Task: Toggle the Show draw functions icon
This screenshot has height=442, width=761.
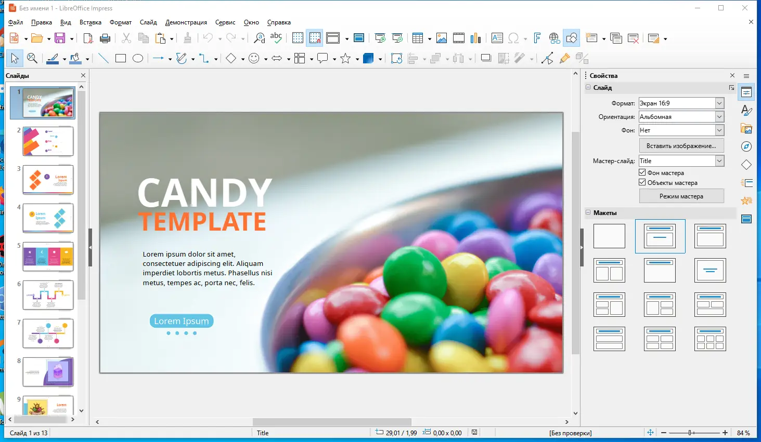Action: pos(571,38)
